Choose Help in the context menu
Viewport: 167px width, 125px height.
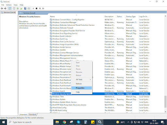pyautogui.click(x=82, y=92)
